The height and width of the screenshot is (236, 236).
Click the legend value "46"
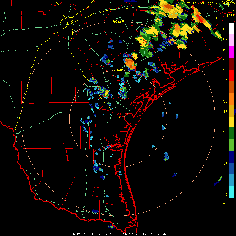pyautogui.click(x=225, y=81)
